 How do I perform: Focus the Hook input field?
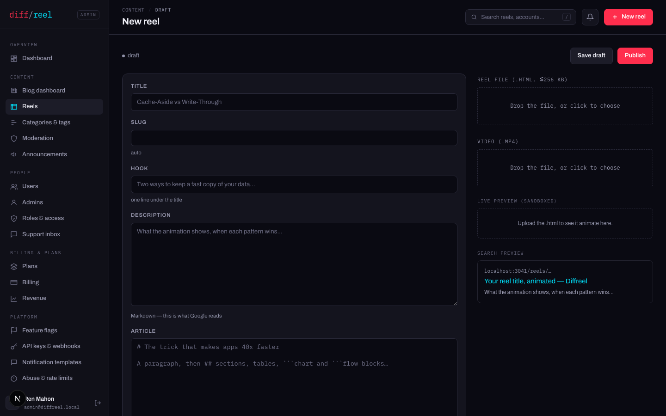pyautogui.click(x=294, y=184)
